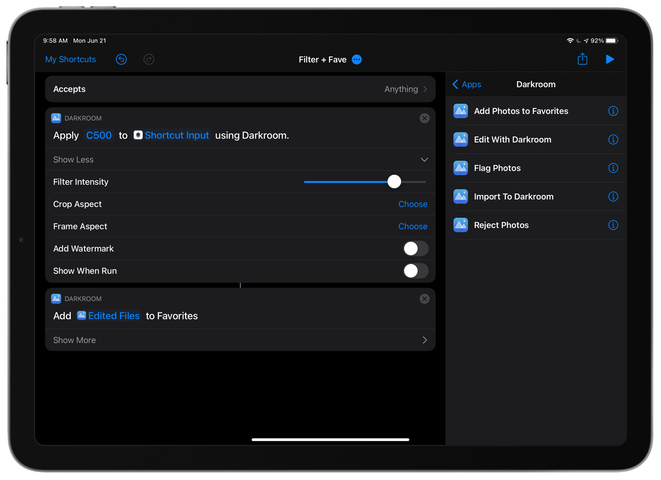This screenshot has height=480, width=661.
Task: Tap the Wi-Fi status icon
Action: click(x=570, y=41)
